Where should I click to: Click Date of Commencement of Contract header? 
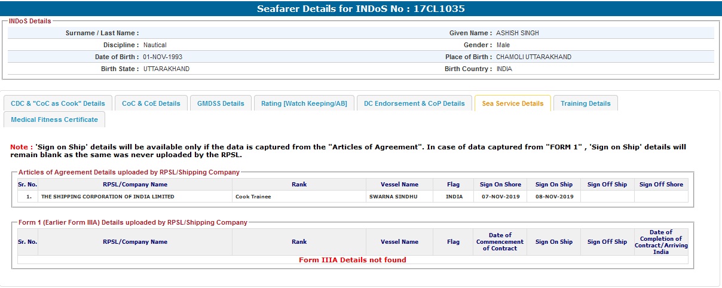pyautogui.click(x=500, y=242)
